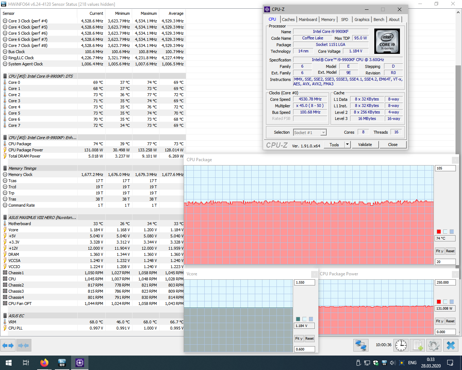Click the blue expand arrows in HWiNFO toolbar
The image size is (462, 370).
(x=8, y=345)
